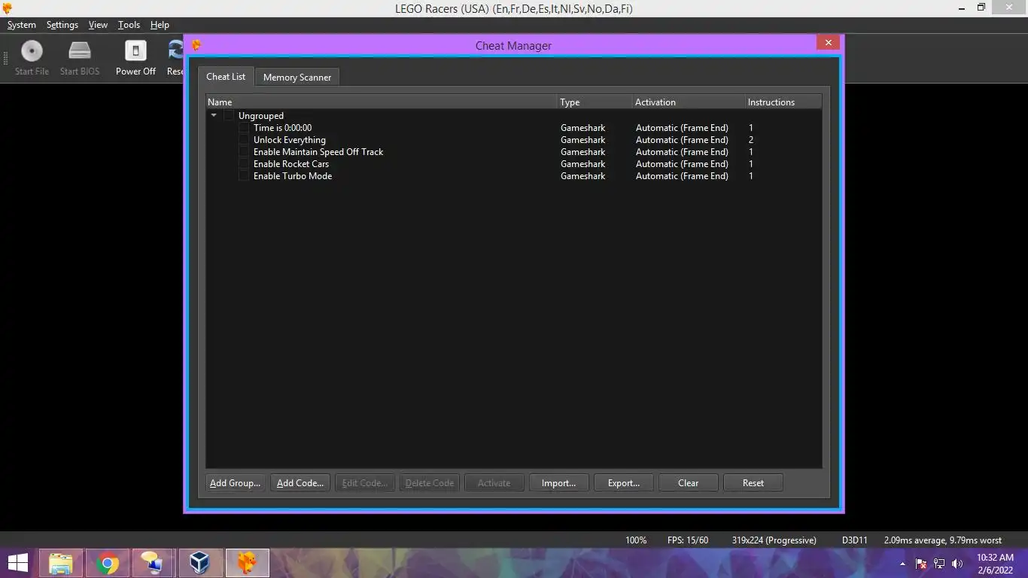Sort by the Activation column header
Image resolution: width=1028 pixels, height=578 pixels.
(688, 102)
